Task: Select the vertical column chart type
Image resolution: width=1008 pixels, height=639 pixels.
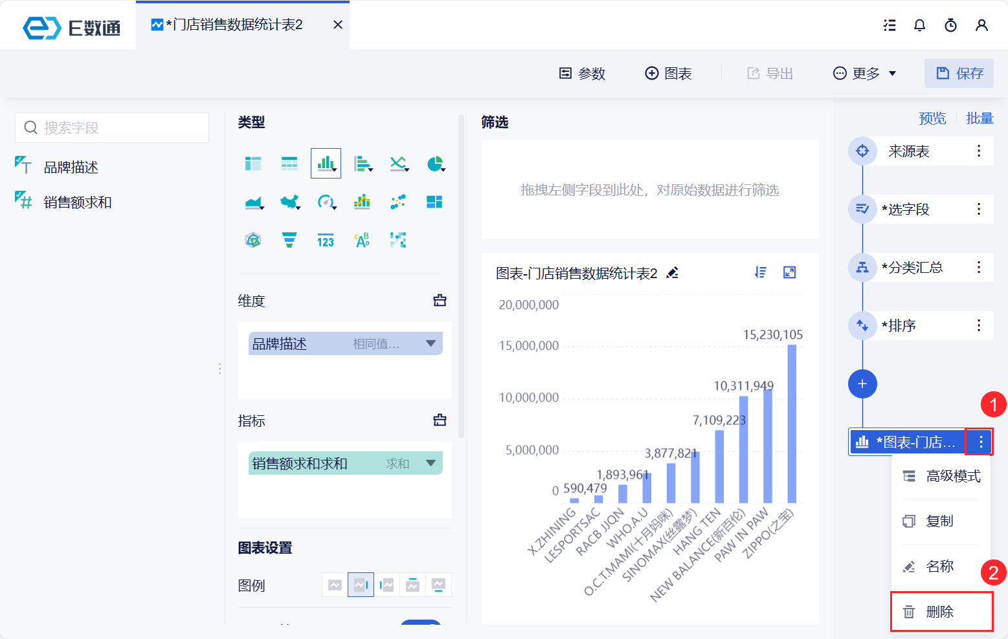Action: [326, 163]
